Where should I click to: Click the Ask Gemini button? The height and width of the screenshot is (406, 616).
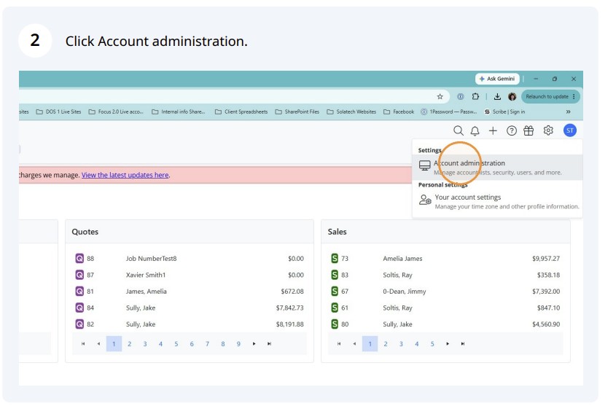coord(497,79)
